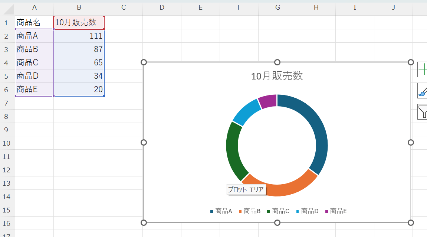Open the Chart Filters funnel button

(x=422, y=111)
